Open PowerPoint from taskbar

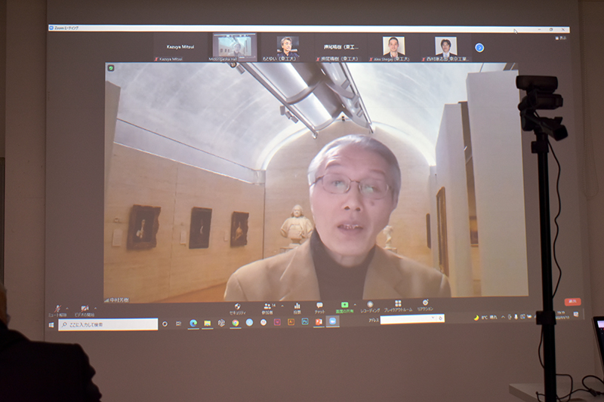click(319, 321)
